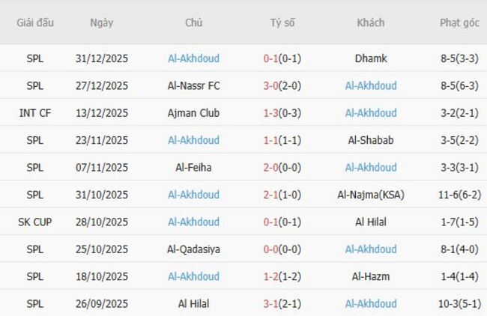This screenshot has width=487, height=316.
Task: Click Al-Akhdoud link in 31/12/2025 row
Action: tap(193, 58)
